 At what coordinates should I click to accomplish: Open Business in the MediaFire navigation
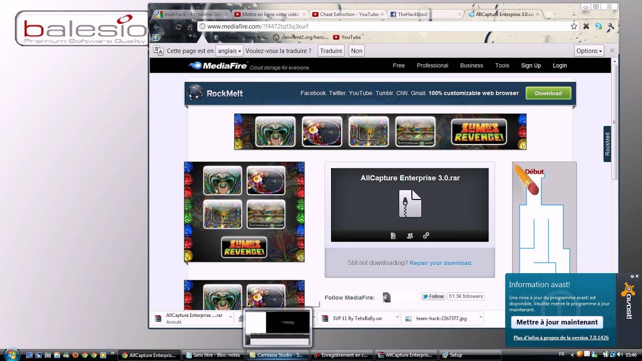pyautogui.click(x=471, y=66)
